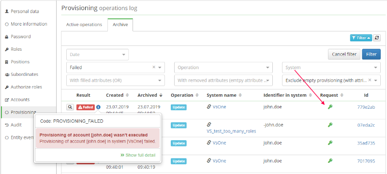Sort by Archived column

(x=150, y=95)
